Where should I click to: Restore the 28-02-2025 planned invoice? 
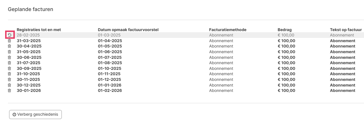point(9,35)
